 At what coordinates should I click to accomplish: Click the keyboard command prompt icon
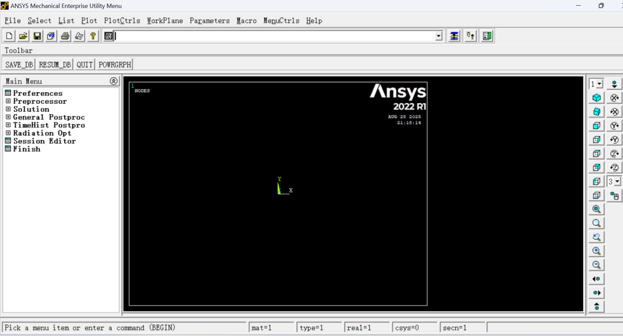pyautogui.click(x=108, y=36)
